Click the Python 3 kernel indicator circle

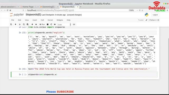tap(158, 20)
